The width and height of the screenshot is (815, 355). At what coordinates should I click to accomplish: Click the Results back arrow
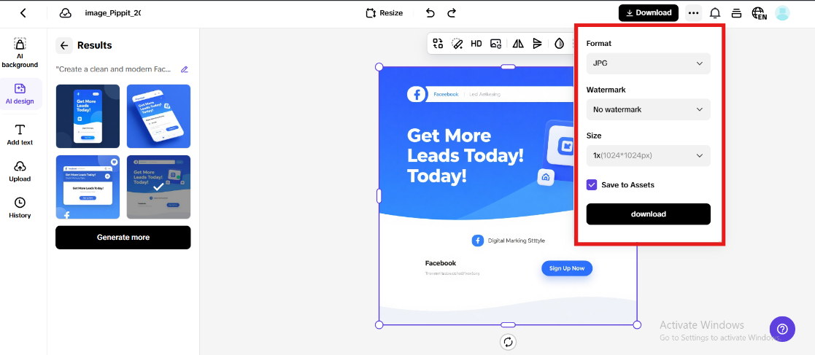pyautogui.click(x=64, y=46)
